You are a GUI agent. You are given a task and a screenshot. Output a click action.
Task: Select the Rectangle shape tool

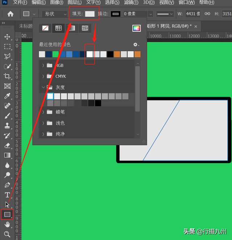7,215
